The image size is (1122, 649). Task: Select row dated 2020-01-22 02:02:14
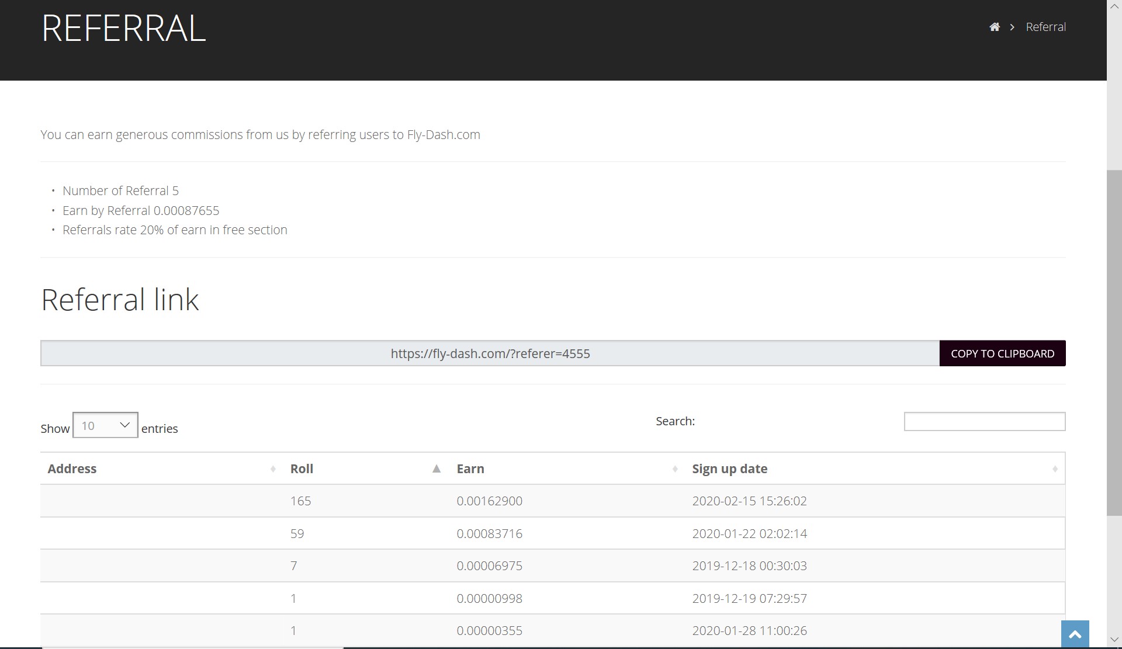pyautogui.click(x=749, y=533)
